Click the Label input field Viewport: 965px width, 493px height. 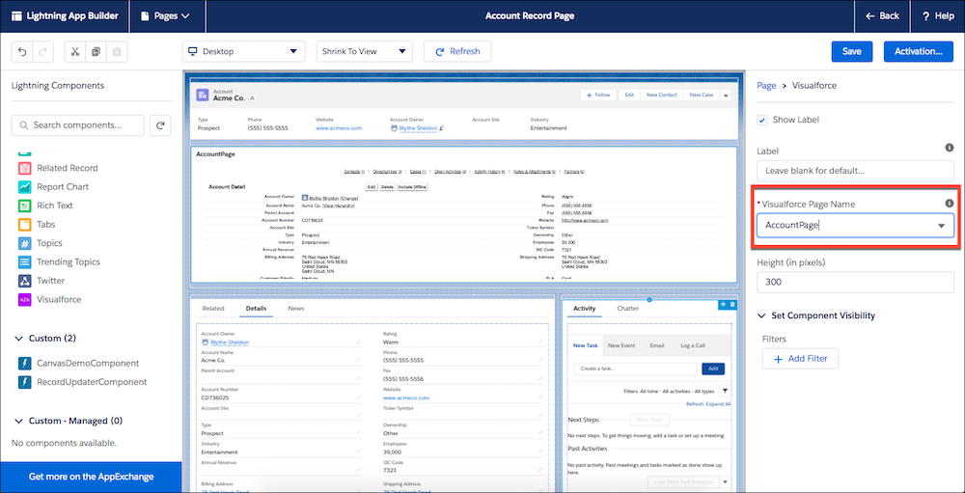(855, 171)
